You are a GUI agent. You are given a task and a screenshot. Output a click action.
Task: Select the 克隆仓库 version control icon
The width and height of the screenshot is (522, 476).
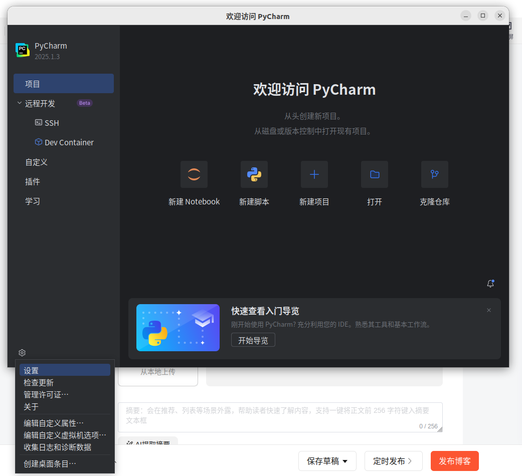(x=435, y=174)
